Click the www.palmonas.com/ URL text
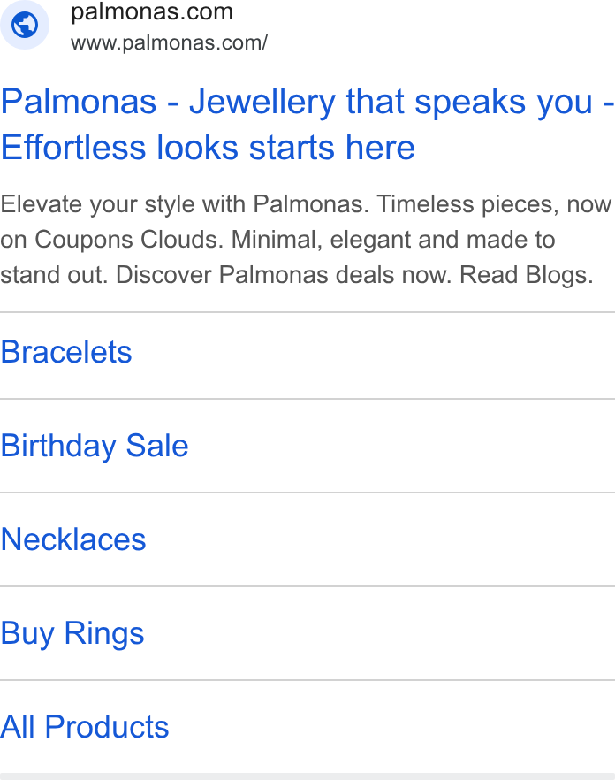 (169, 42)
